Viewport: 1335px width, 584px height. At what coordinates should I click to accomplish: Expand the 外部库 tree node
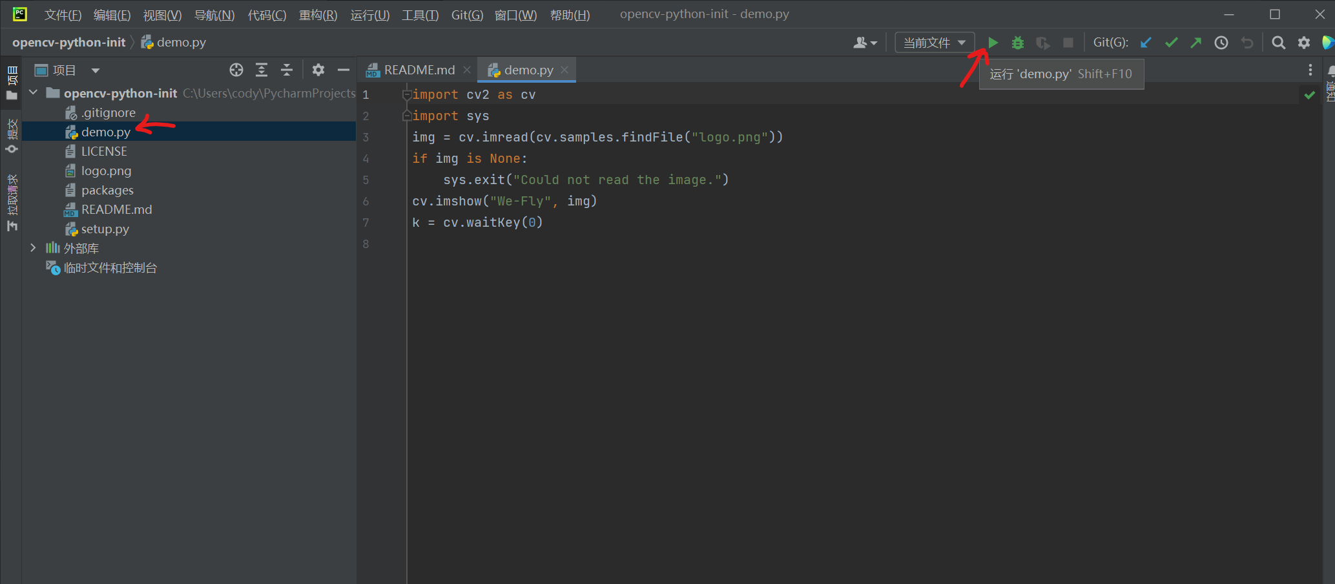click(x=33, y=248)
